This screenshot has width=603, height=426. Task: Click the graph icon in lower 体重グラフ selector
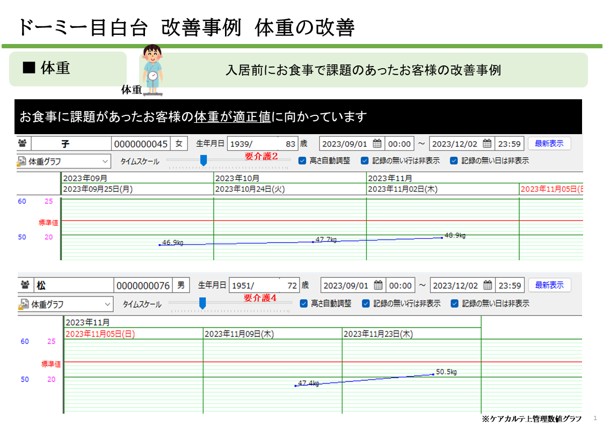click(x=24, y=304)
